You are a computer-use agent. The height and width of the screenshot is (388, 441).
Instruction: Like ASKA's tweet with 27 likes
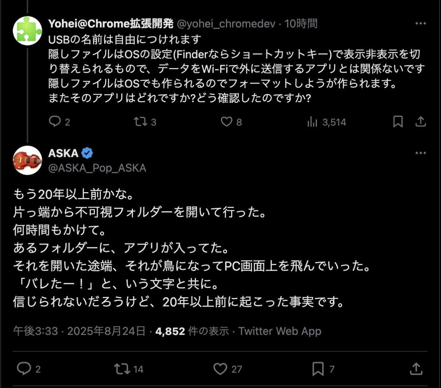tap(220, 369)
